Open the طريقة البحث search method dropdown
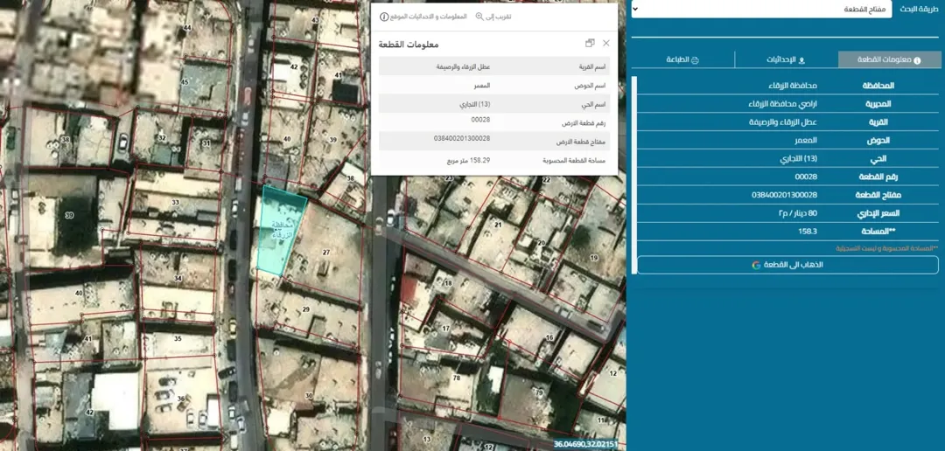The image size is (945, 451). point(761,10)
